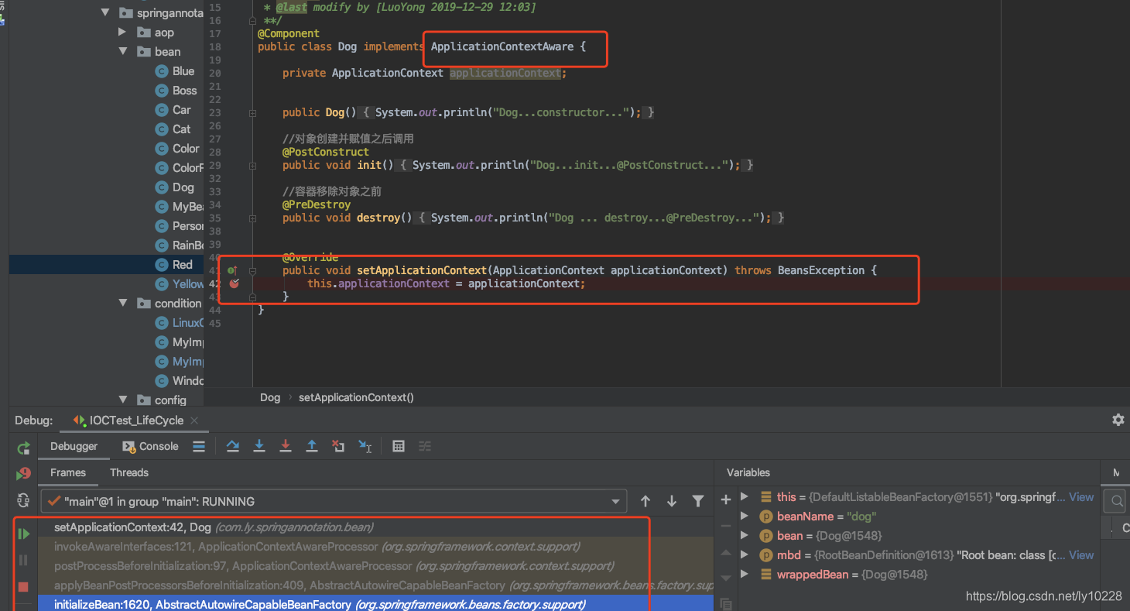Click Dog in the editor breadcrumb
1130x611 pixels.
(x=270, y=397)
